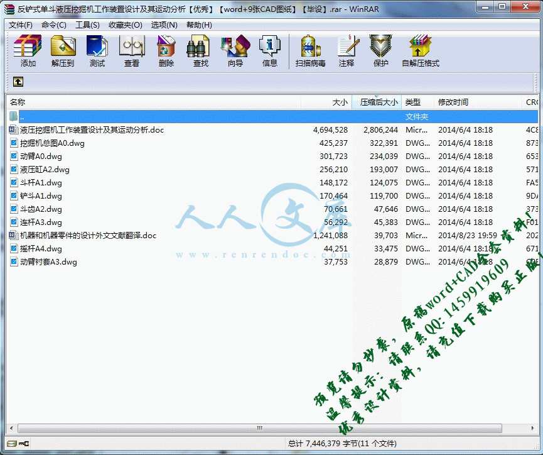Open the Comment (注释) tool
The width and height of the screenshot is (543, 455).
click(348, 46)
